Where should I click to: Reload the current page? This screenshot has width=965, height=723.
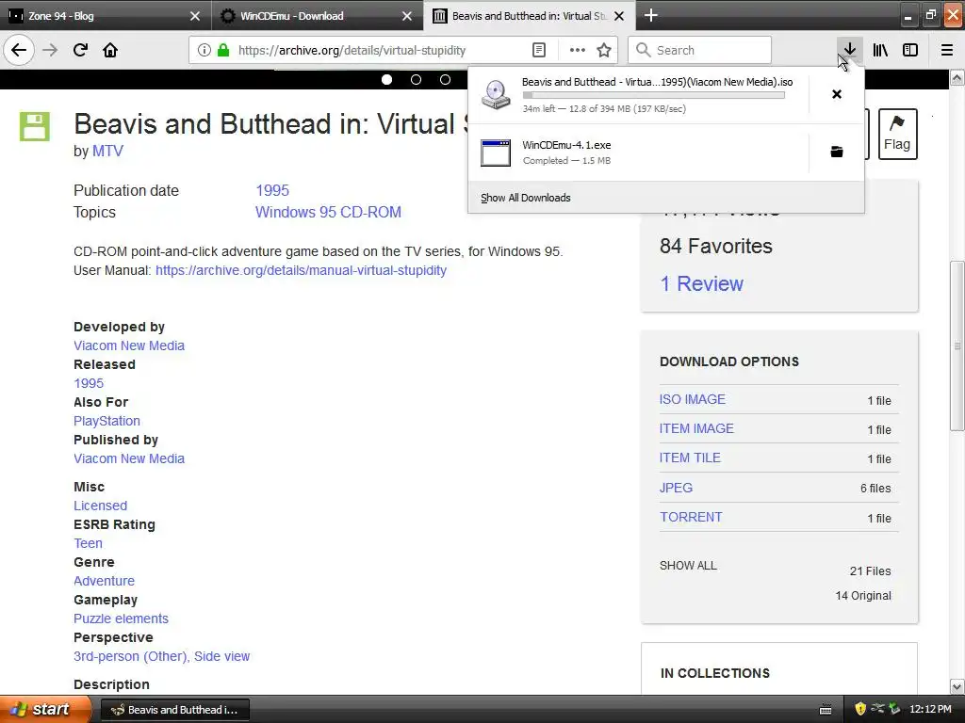80,50
